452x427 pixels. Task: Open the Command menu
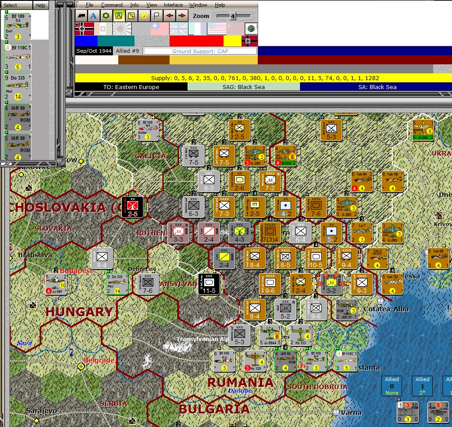point(112,4)
